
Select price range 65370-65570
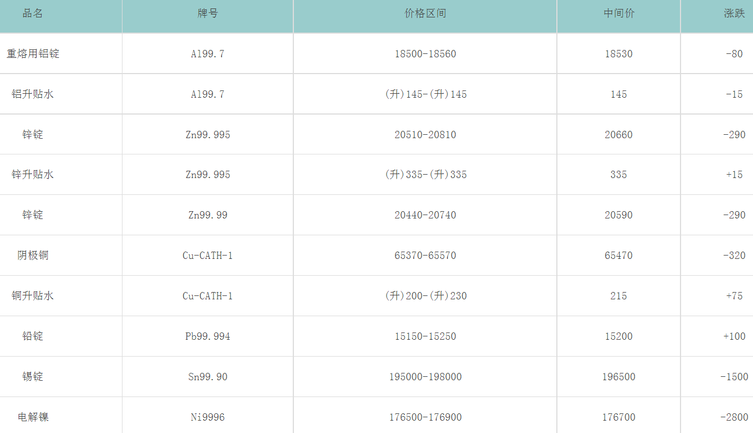tap(425, 256)
